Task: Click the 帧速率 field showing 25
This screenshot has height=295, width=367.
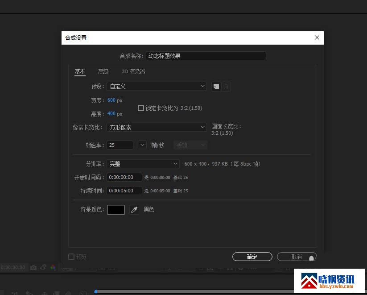Action: pos(120,145)
